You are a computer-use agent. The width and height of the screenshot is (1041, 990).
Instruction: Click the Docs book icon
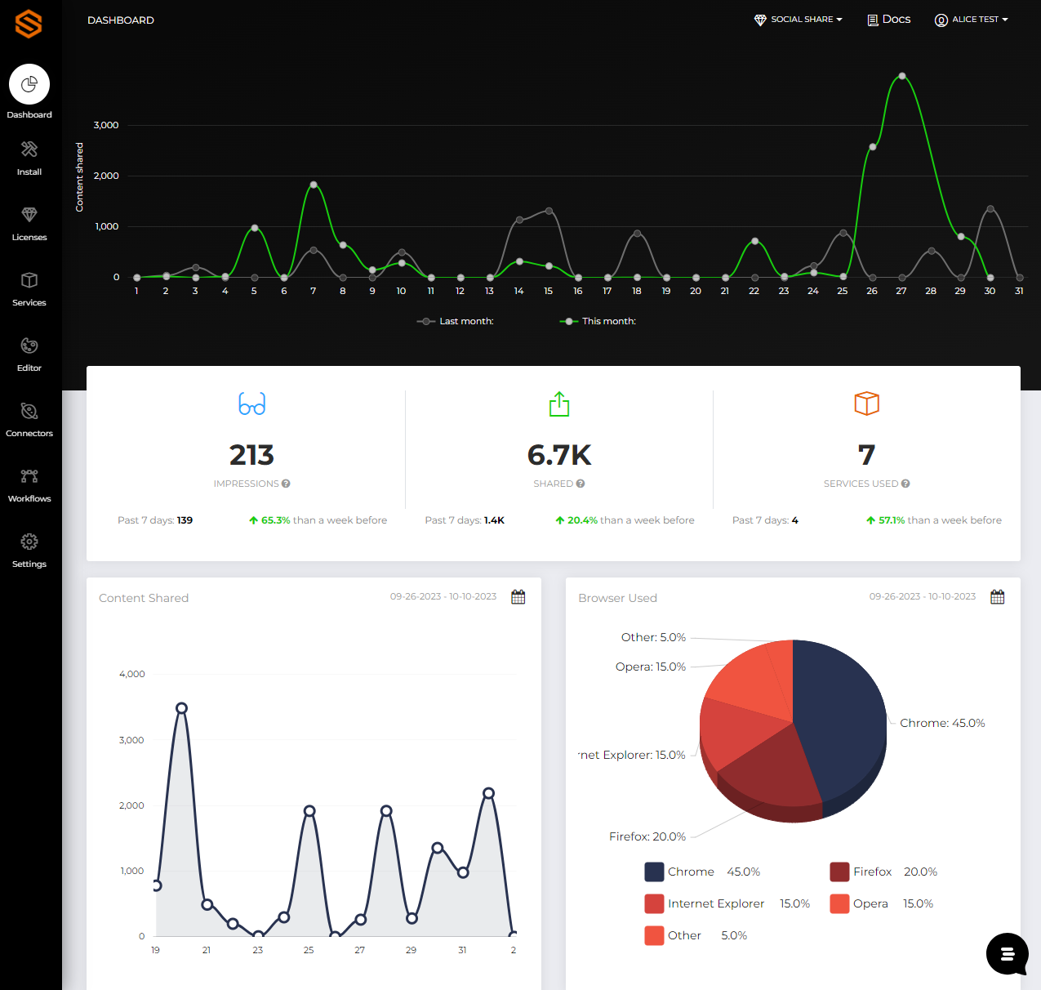coord(873,20)
